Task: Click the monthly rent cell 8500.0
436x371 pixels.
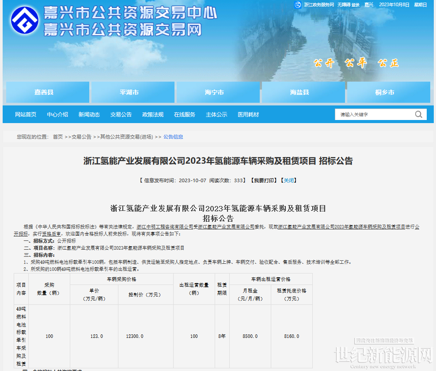Action: (x=250, y=336)
